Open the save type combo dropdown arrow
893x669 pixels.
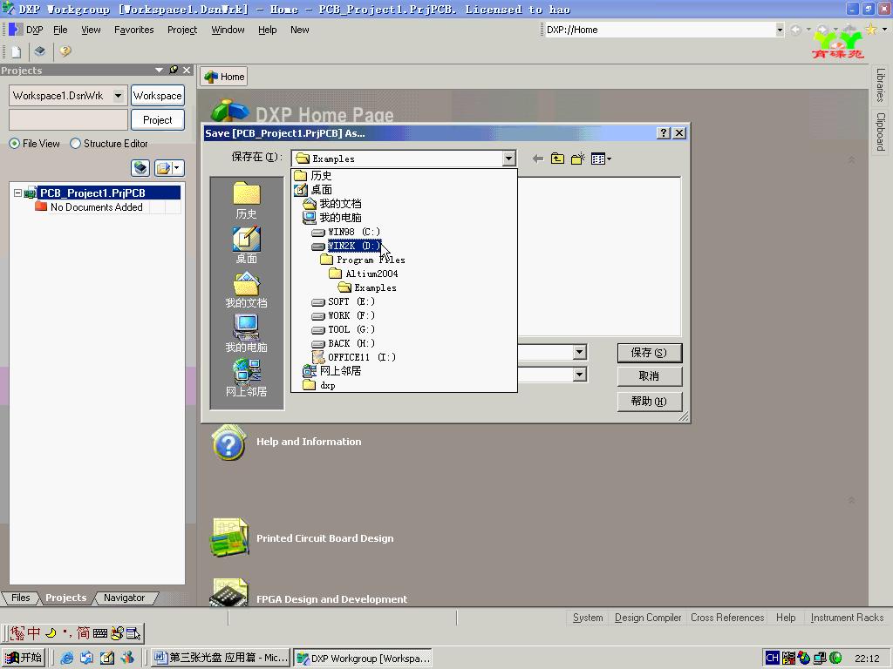(580, 374)
